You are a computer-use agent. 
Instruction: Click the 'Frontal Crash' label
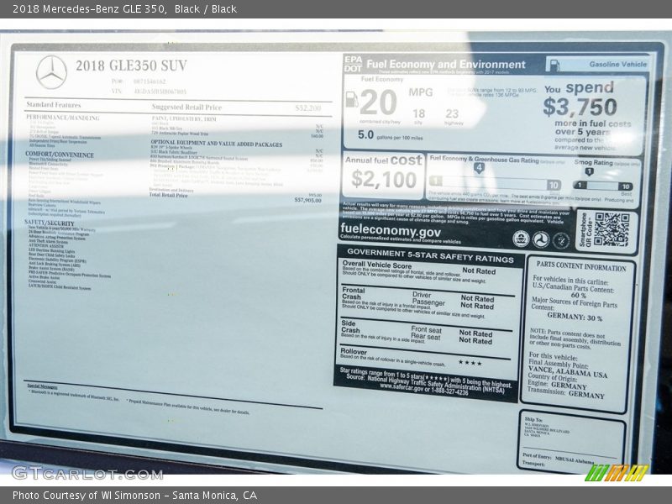353,293
